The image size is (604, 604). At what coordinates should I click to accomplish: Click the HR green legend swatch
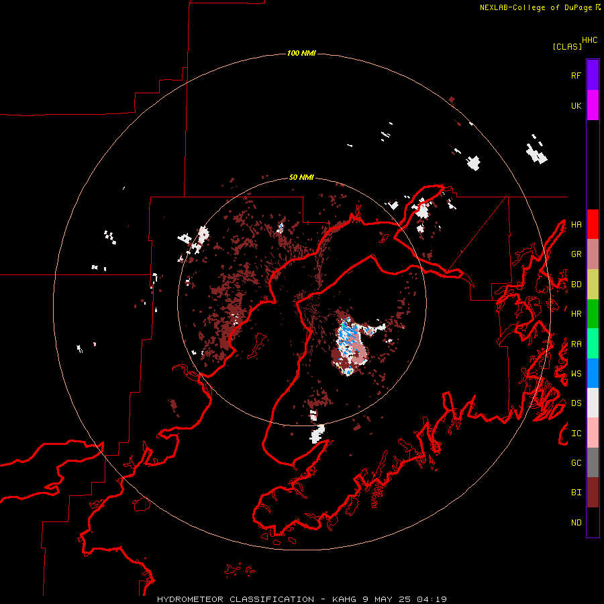(593, 314)
